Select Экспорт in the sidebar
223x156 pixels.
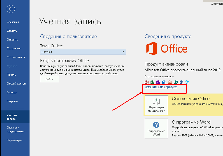pos(12,92)
